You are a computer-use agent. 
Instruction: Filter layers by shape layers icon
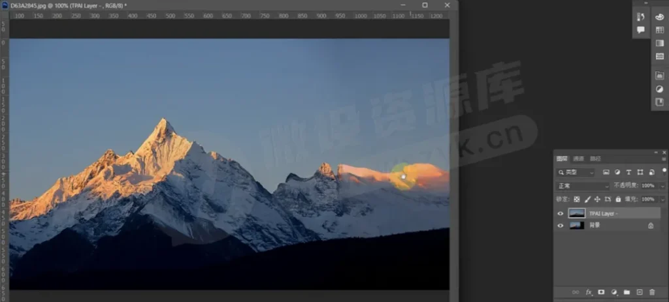click(640, 172)
